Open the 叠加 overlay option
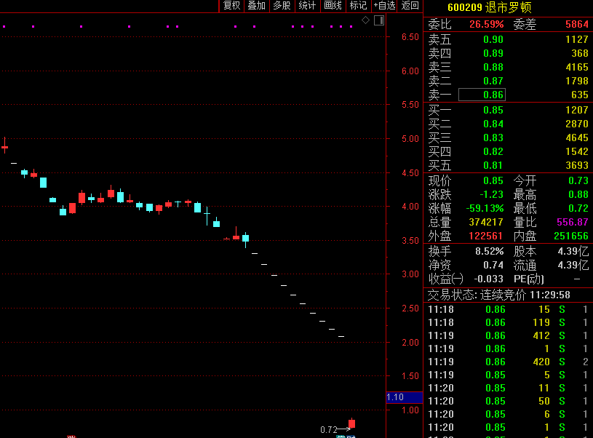The height and width of the screenshot is (438, 593). [x=256, y=6]
